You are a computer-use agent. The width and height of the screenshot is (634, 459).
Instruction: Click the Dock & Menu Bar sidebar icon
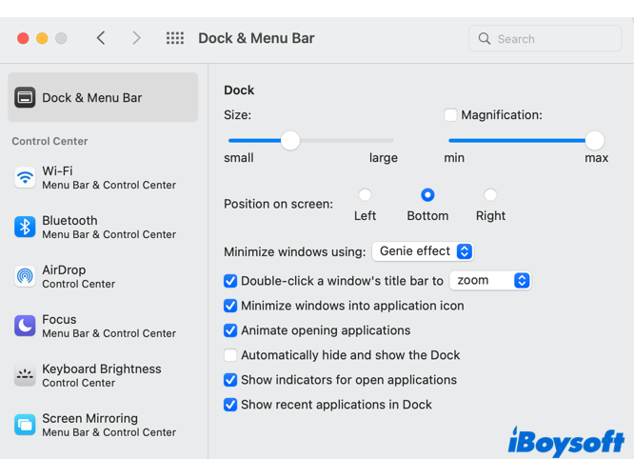25,97
